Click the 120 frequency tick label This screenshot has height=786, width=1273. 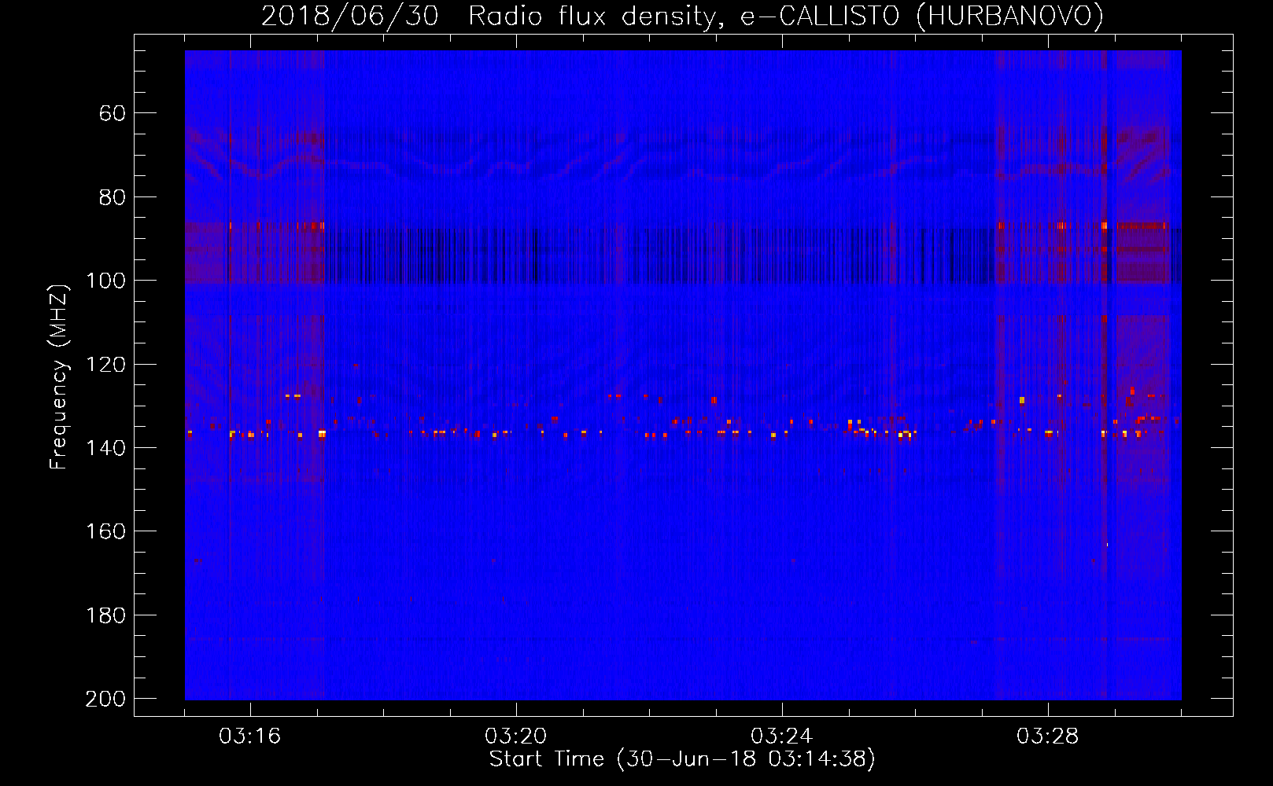tap(106, 365)
